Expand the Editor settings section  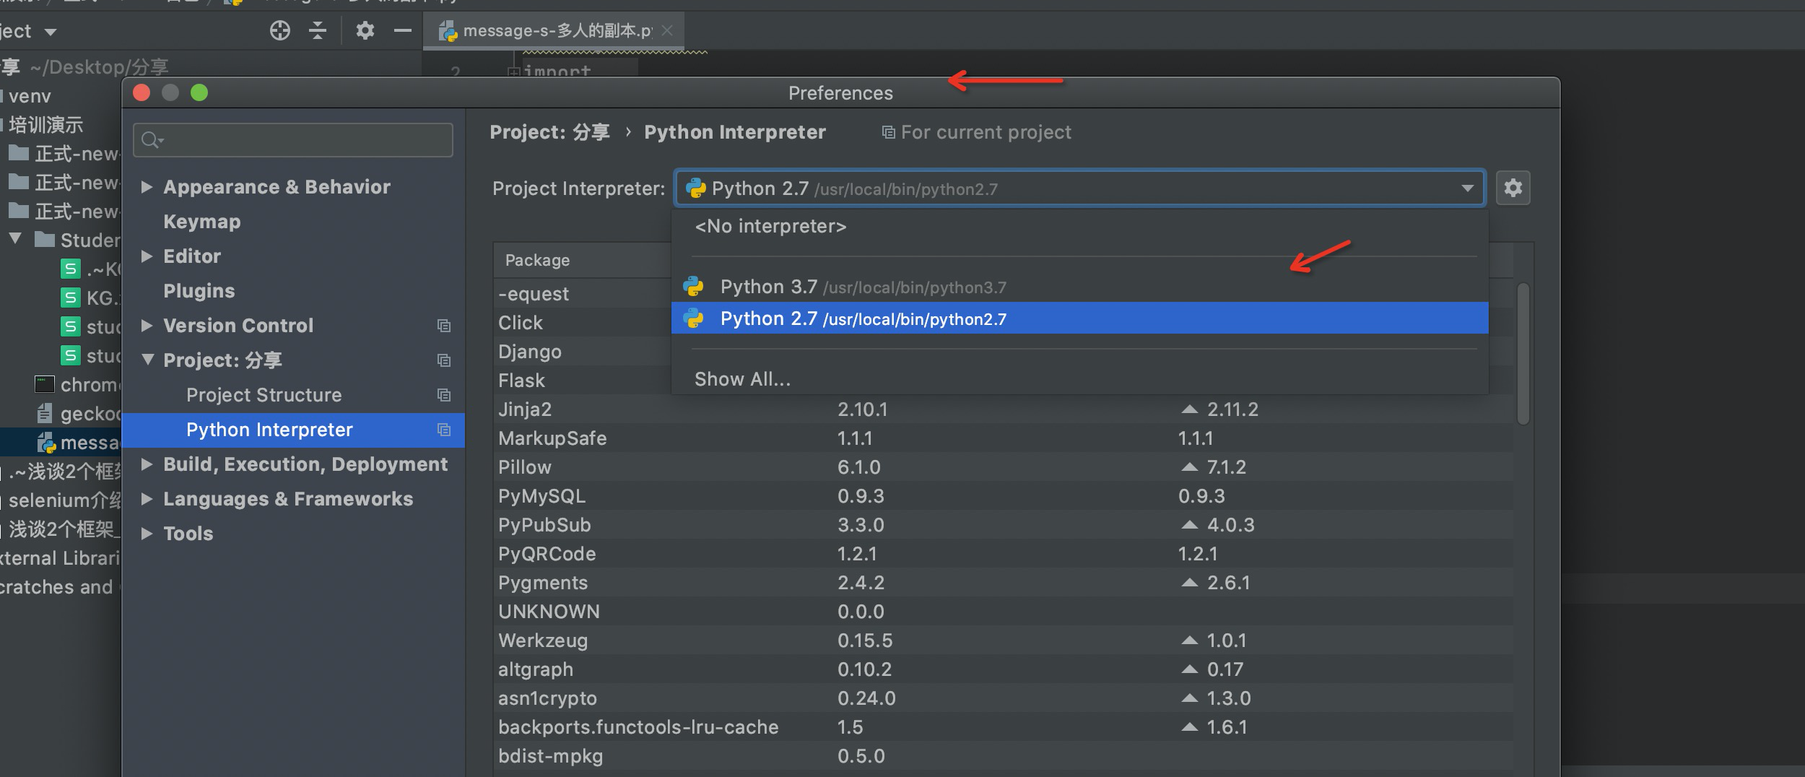pos(147,256)
